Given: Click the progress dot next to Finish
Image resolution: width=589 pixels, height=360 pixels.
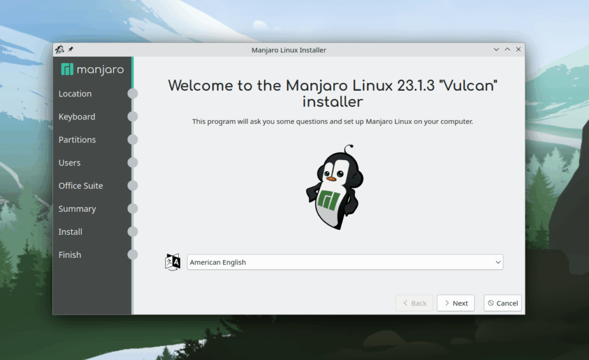Looking at the screenshot, I should 133,254.
